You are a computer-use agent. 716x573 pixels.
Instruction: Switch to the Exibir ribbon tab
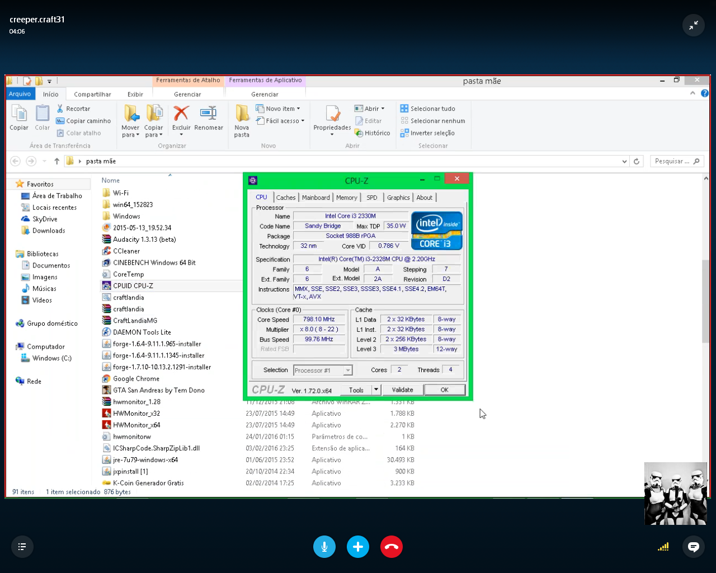(135, 95)
